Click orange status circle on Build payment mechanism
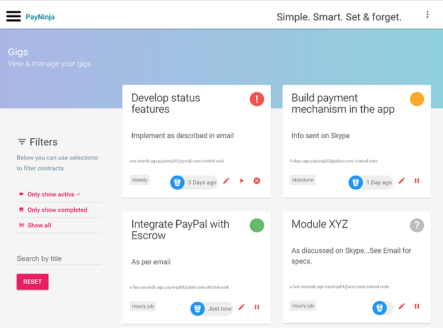Viewport: 443px width, 332px height. (417, 99)
